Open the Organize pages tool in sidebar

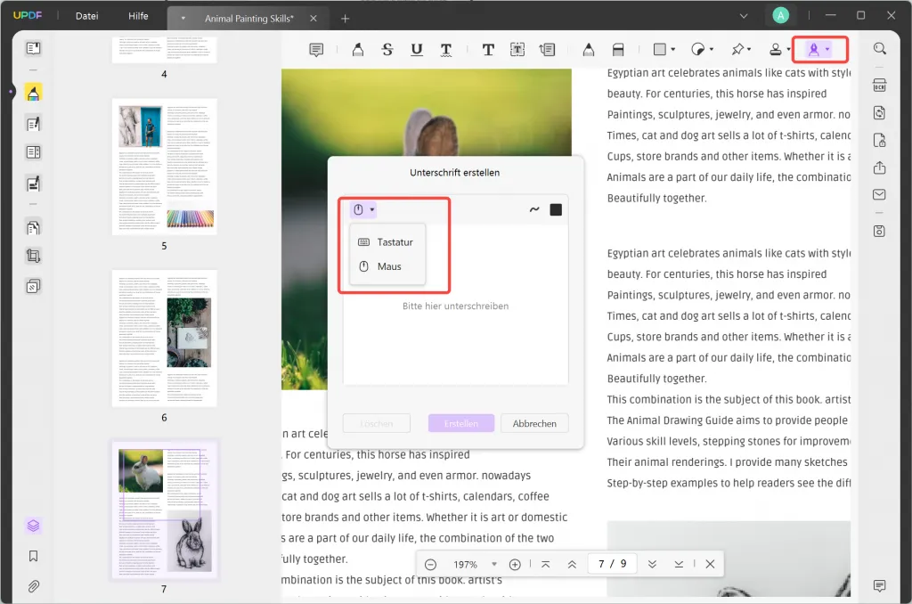(x=33, y=227)
